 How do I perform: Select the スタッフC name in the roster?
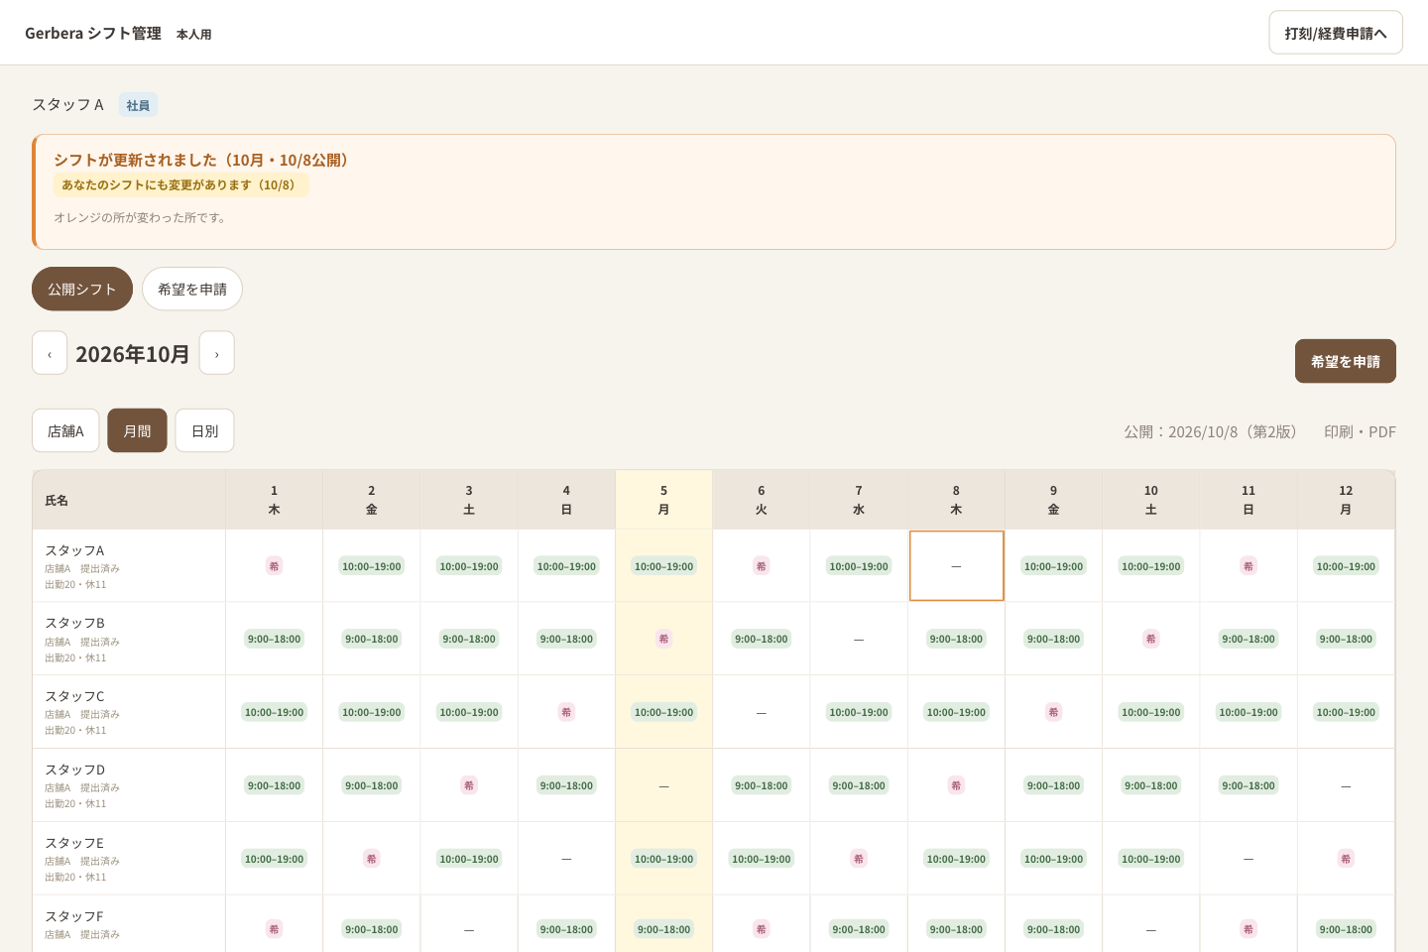pyautogui.click(x=74, y=696)
